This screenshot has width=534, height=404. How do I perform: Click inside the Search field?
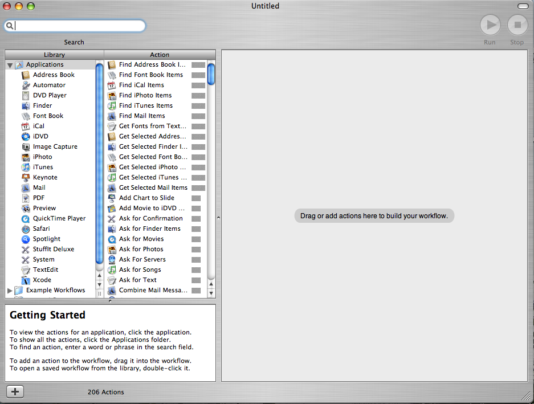[x=75, y=26]
